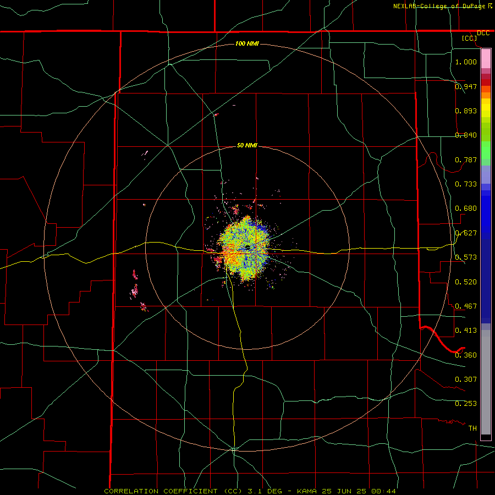The width and height of the screenshot is (495, 495).
Task: Select the 0.733 legend value
Action: (x=466, y=184)
